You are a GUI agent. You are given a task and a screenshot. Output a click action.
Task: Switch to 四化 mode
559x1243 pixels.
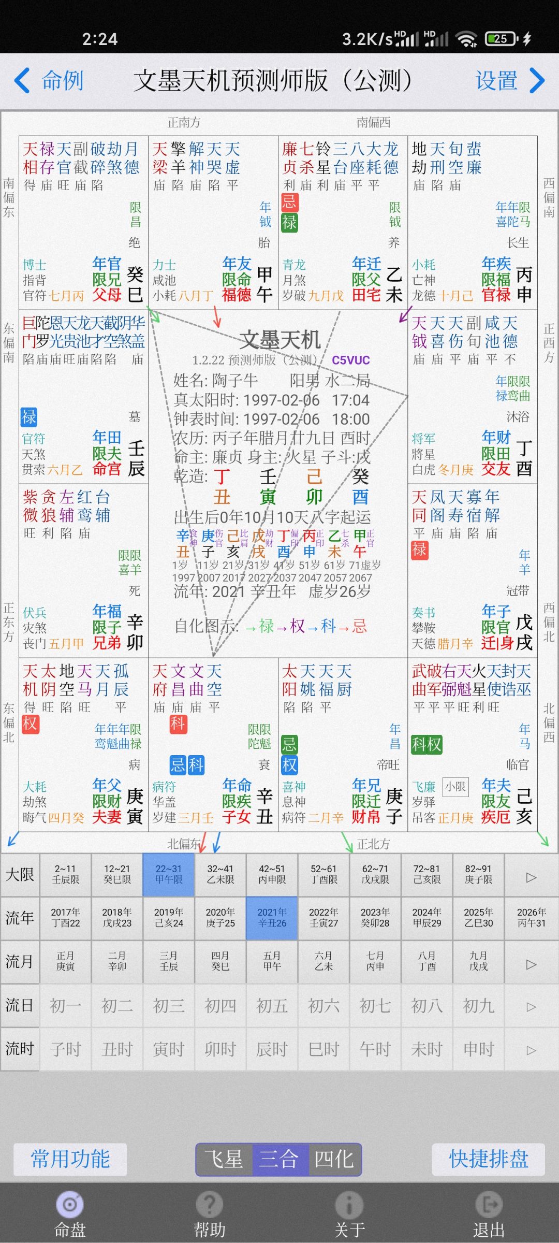pyautogui.click(x=334, y=1159)
